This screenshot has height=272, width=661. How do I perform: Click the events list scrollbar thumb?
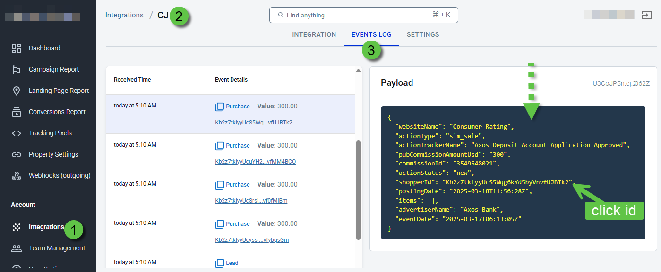(x=358, y=190)
